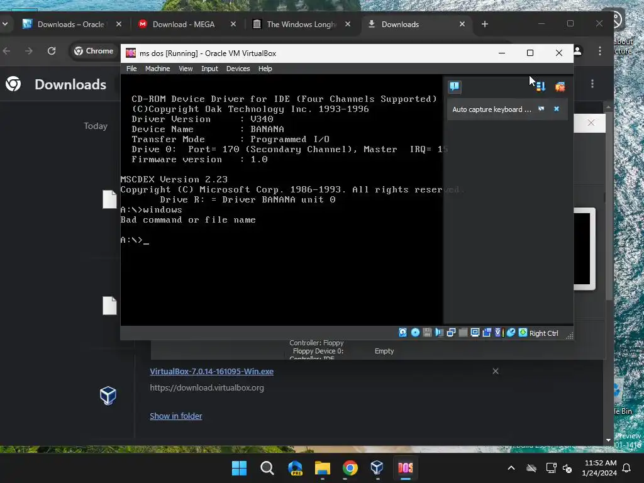Viewport: 644px width, 483px height.
Task: Reload the Chrome page
Action: pos(52,51)
